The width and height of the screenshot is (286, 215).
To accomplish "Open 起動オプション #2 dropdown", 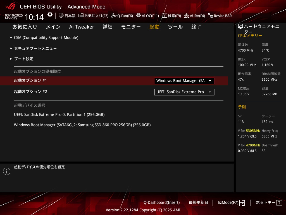I will click(x=184, y=92).
